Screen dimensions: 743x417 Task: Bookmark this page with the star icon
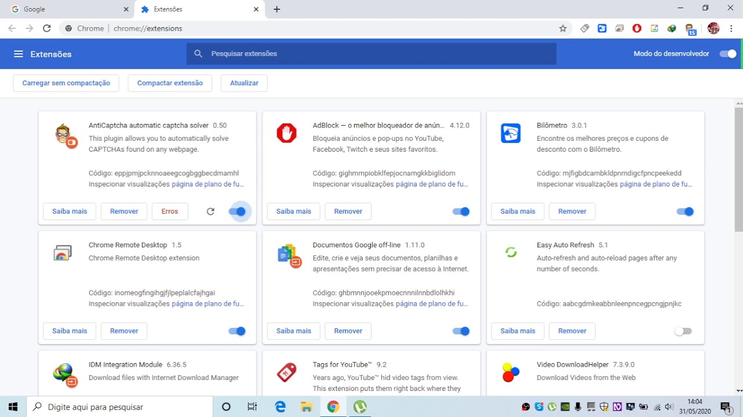click(562, 28)
